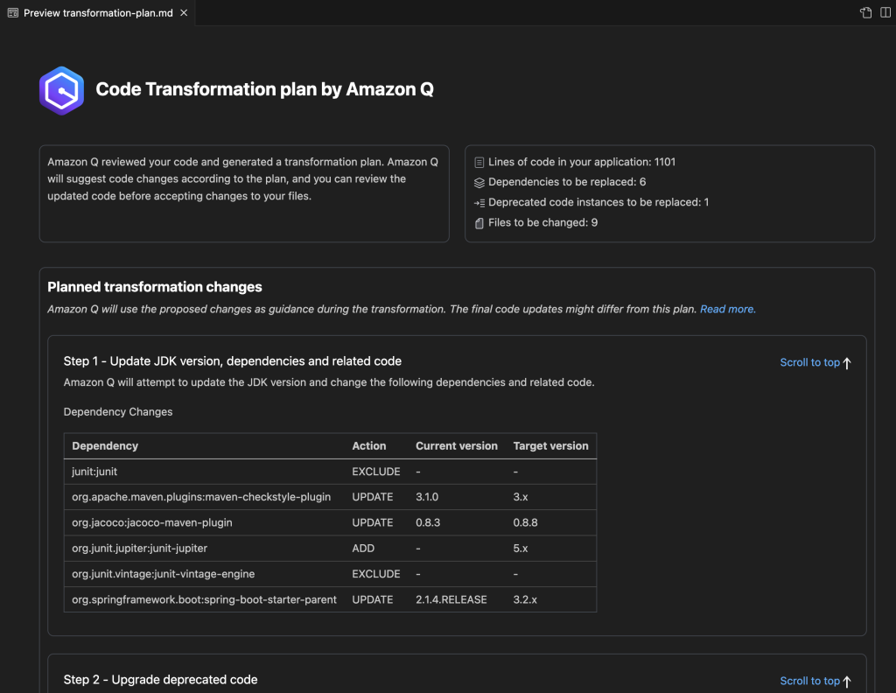Image resolution: width=896 pixels, height=693 pixels.
Task: Click the files-to-be-changed icon
Action: click(x=478, y=222)
